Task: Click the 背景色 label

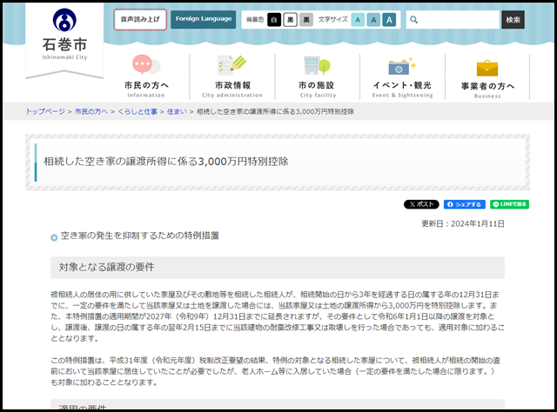Action: click(x=255, y=19)
